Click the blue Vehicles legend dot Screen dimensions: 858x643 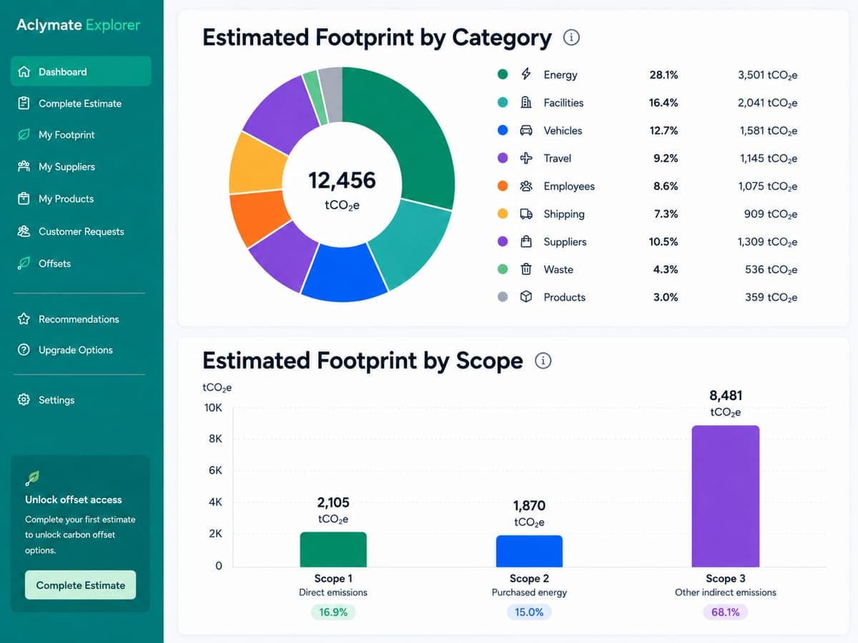pos(503,130)
